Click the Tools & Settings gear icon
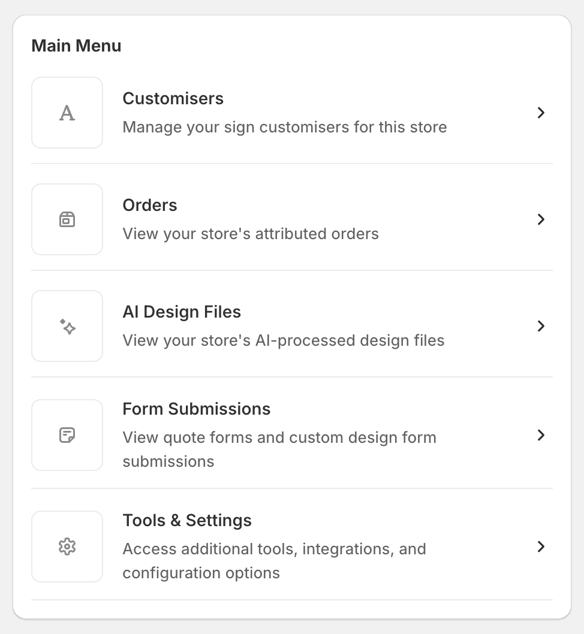This screenshot has width=584, height=634. click(67, 547)
